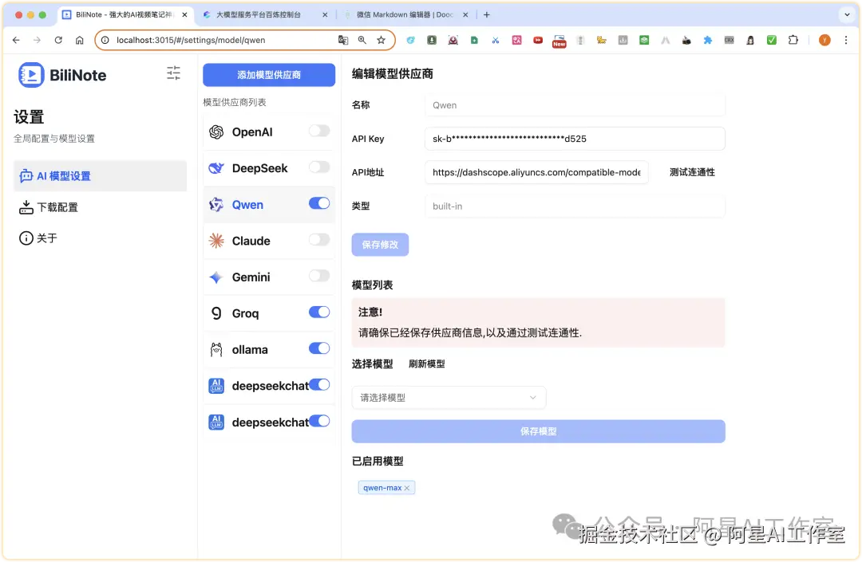Click the Qwen logo icon
The width and height of the screenshot is (862, 562).
pos(216,205)
